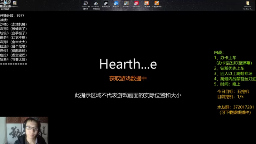Viewport: 256px width, 144px height.
Task: Click the '(可下载拔线插件)' text
Action: (235, 113)
